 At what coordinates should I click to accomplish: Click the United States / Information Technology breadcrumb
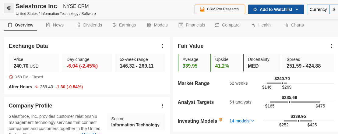click(x=56, y=14)
